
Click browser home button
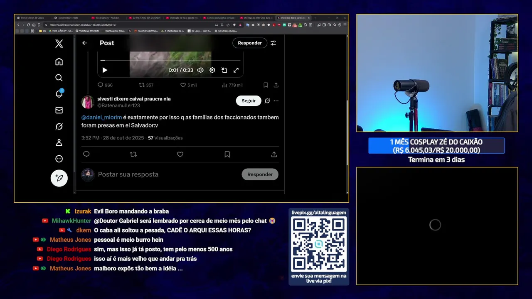click(34, 25)
